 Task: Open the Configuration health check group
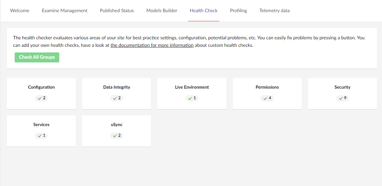(41, 94)
